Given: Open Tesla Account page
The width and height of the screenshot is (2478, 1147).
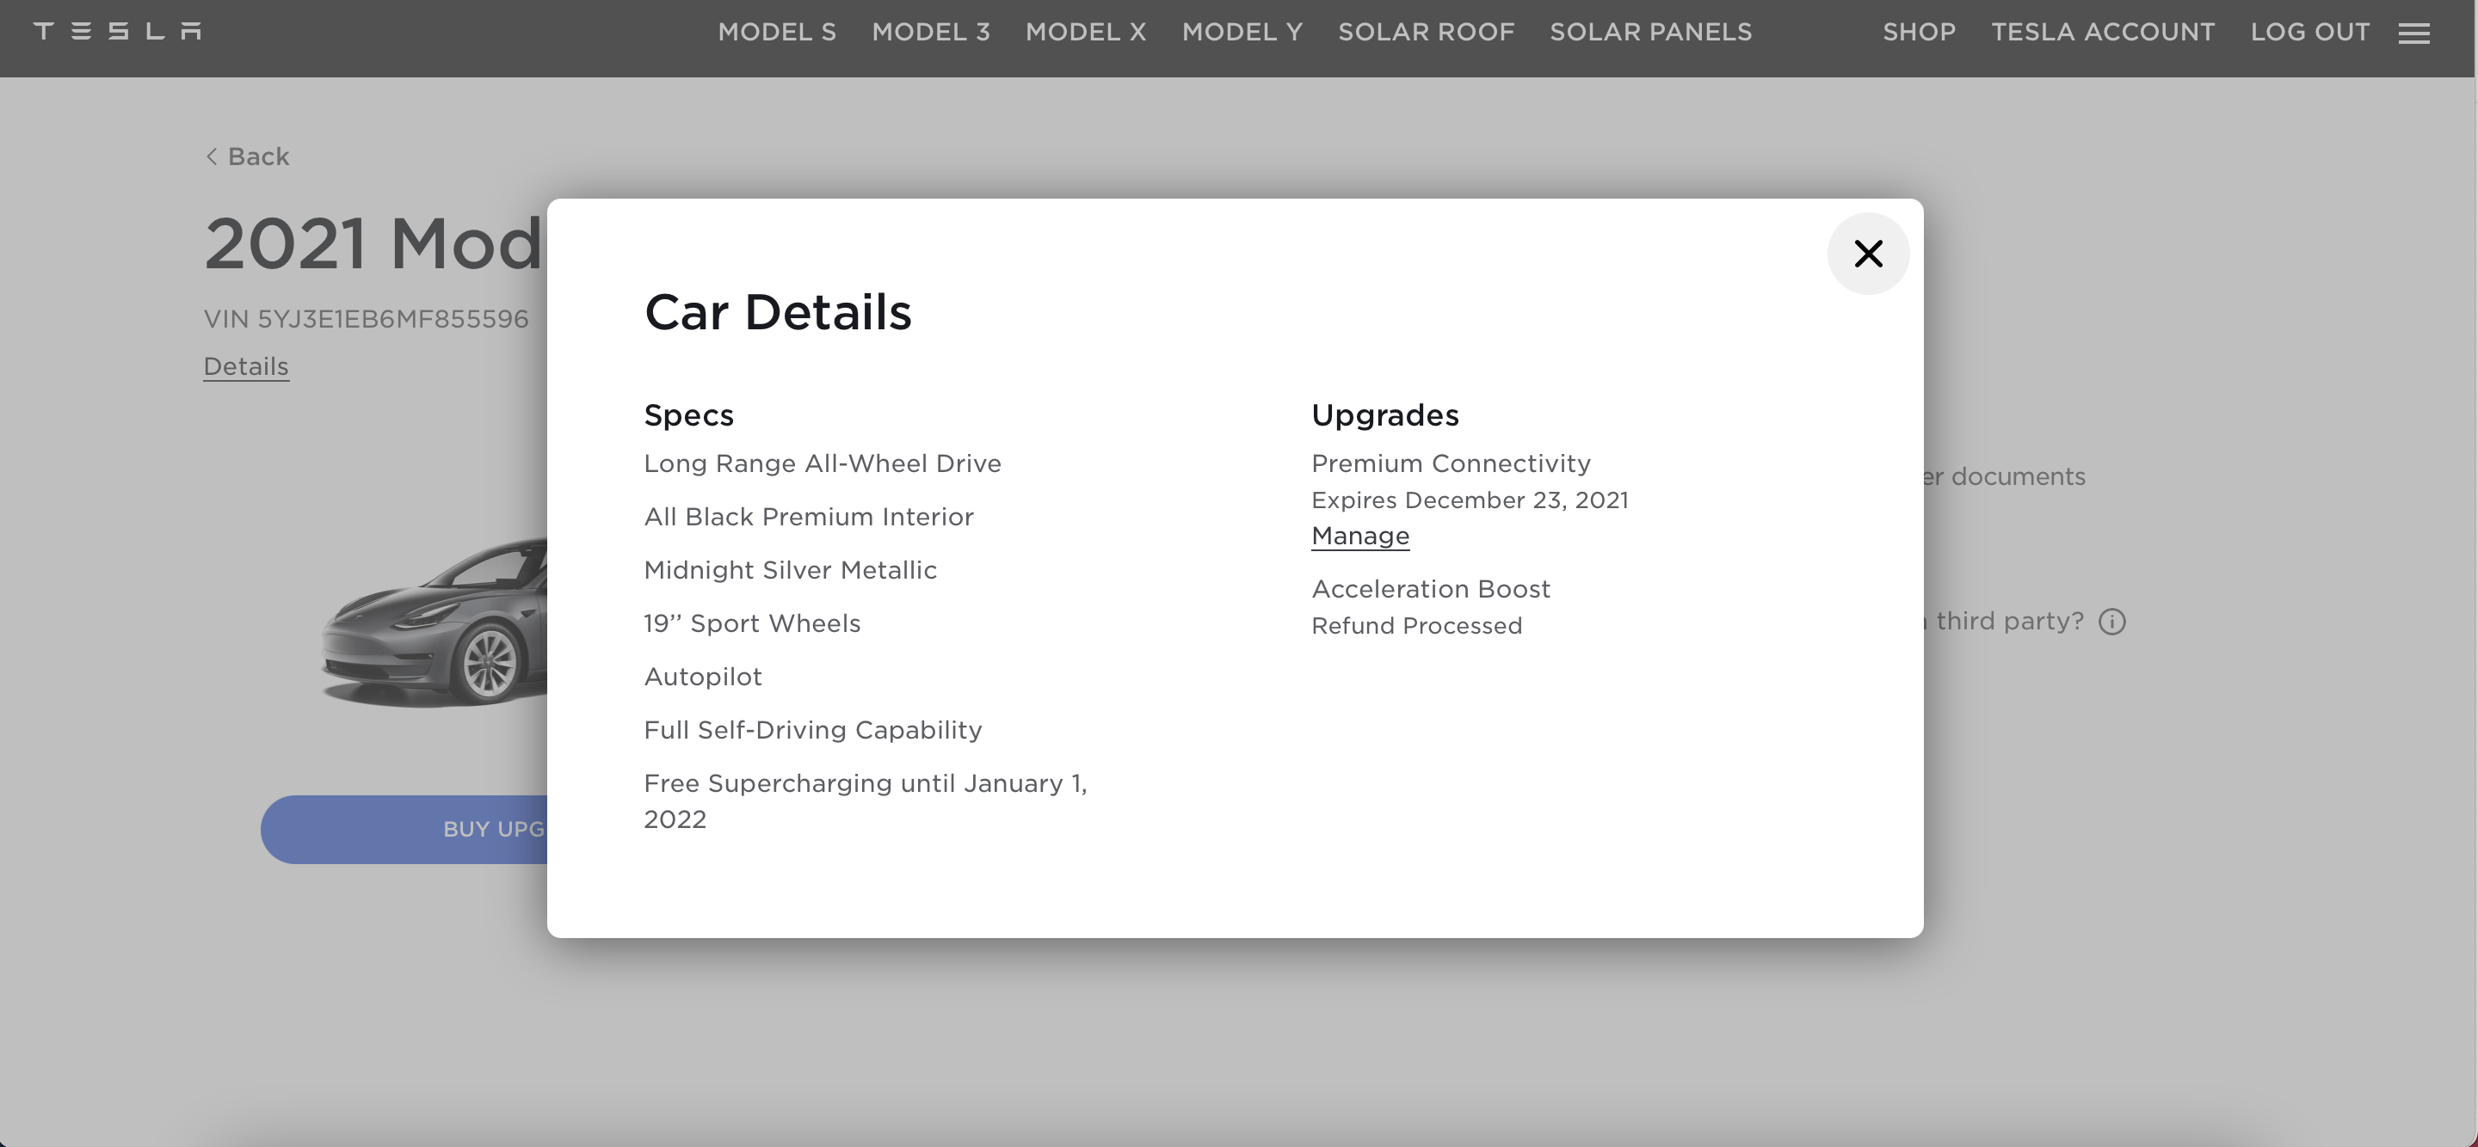Looking at the screenshot, I should click(2102, 32).
